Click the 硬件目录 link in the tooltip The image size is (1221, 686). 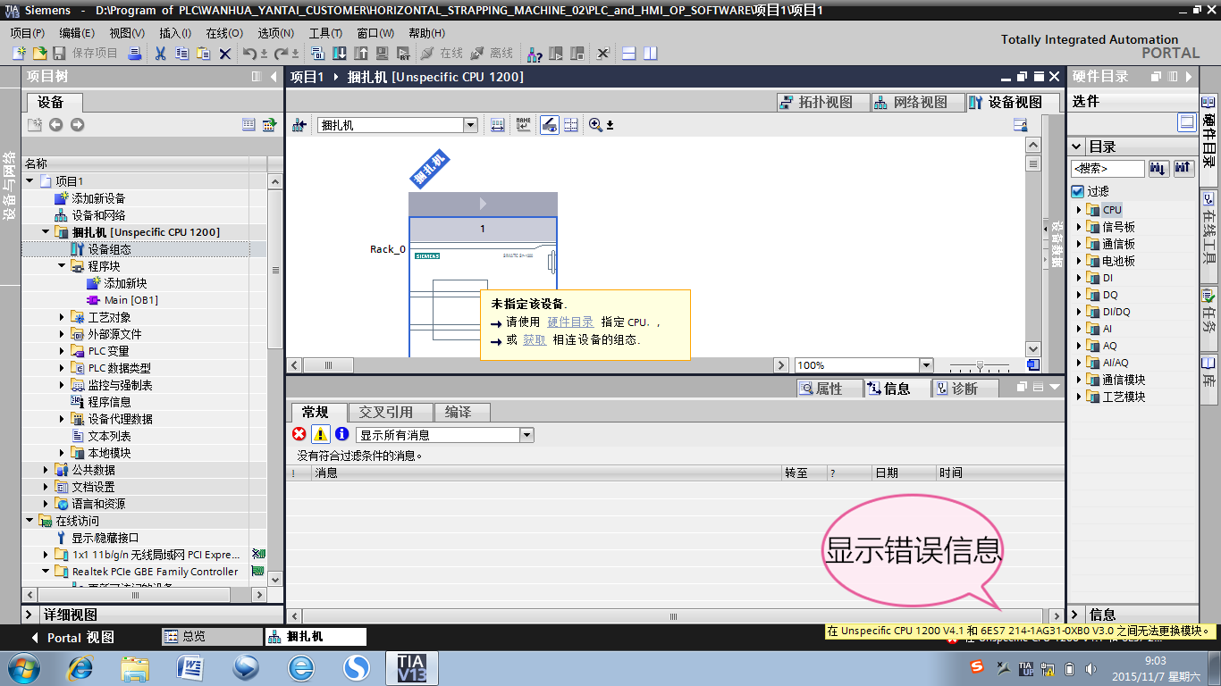(x=570, y=322)
